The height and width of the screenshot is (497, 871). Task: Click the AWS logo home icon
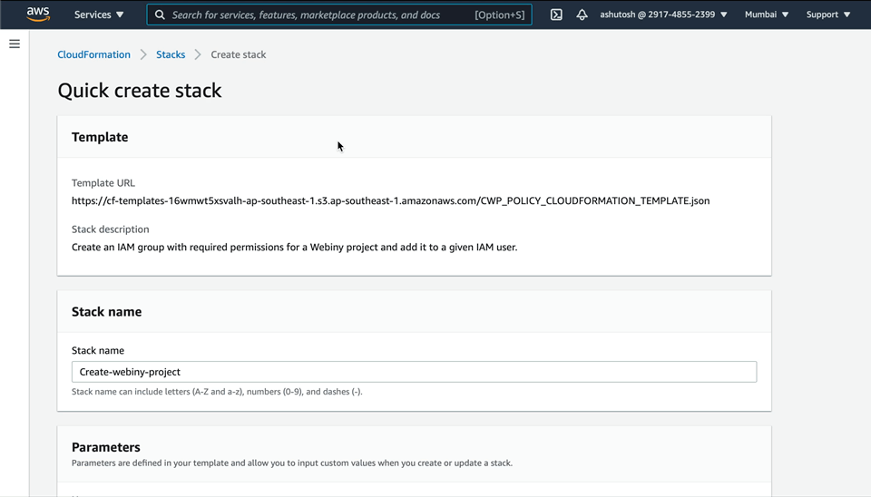pyautogui.click(x=37, y=15)
